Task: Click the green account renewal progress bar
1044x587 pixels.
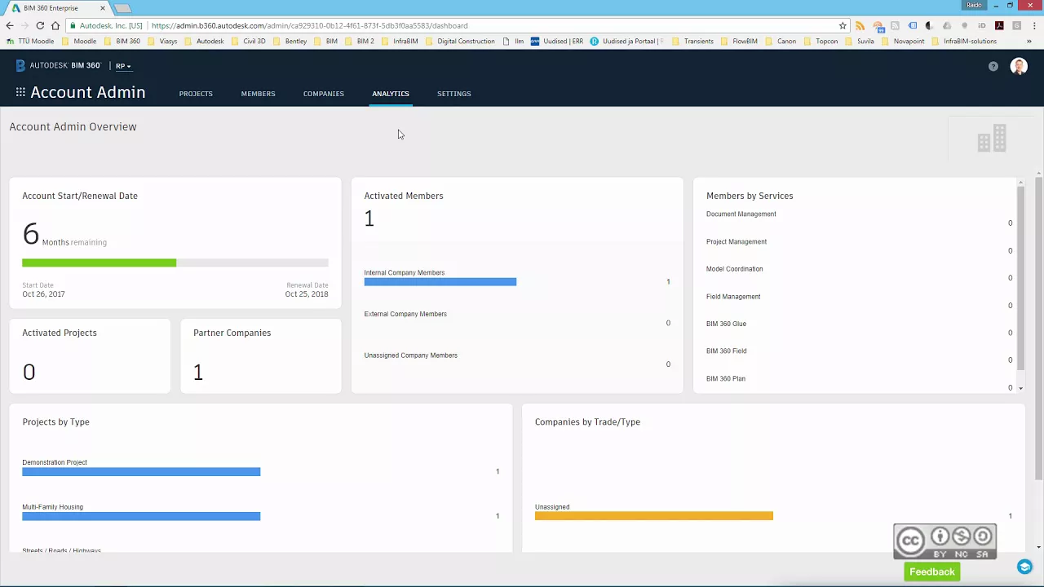Action: coord(99,263)
